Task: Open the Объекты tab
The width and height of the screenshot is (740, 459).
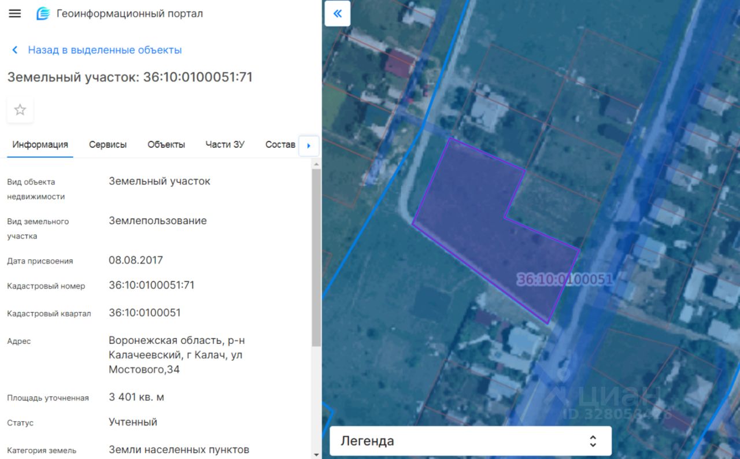Action: 166,145
